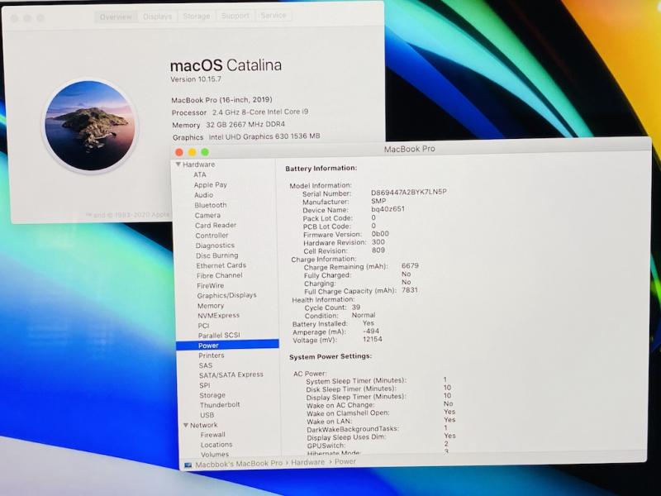661x496 pixels.
Task: Click the Battery Information heading
Action: 321,169
